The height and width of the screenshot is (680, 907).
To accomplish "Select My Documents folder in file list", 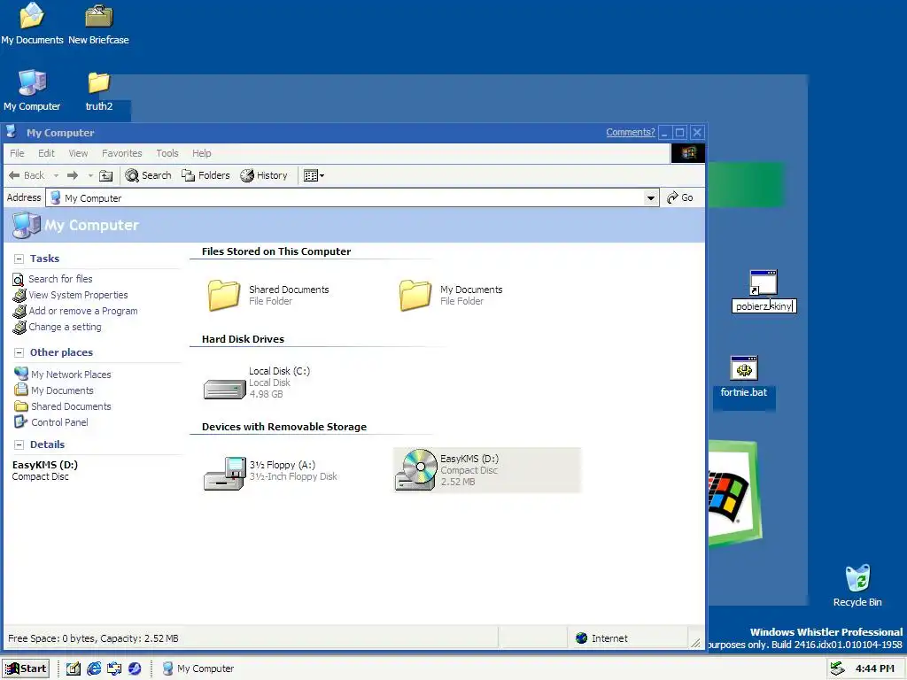I will coord(415,296).
